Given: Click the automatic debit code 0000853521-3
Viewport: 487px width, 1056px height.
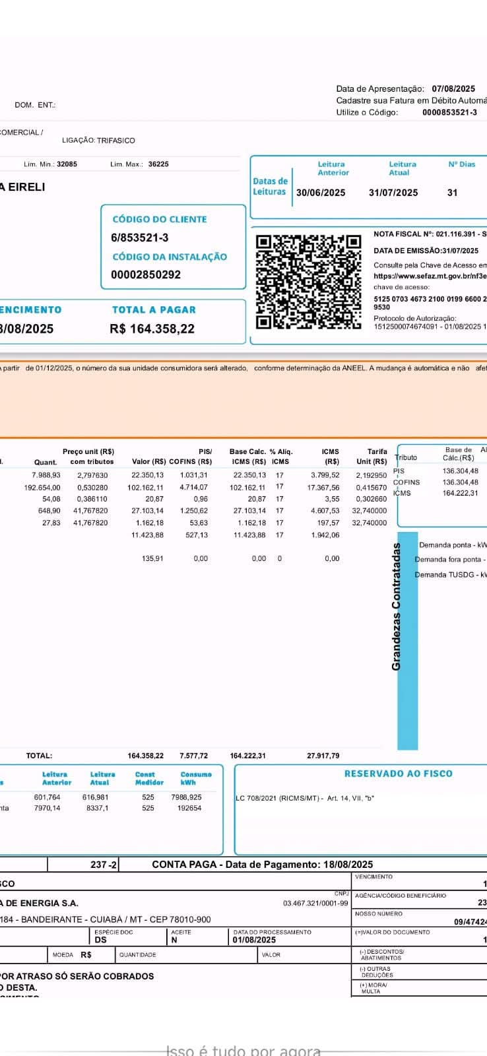Looking at the screenshot, I should [x=449, y=112].
